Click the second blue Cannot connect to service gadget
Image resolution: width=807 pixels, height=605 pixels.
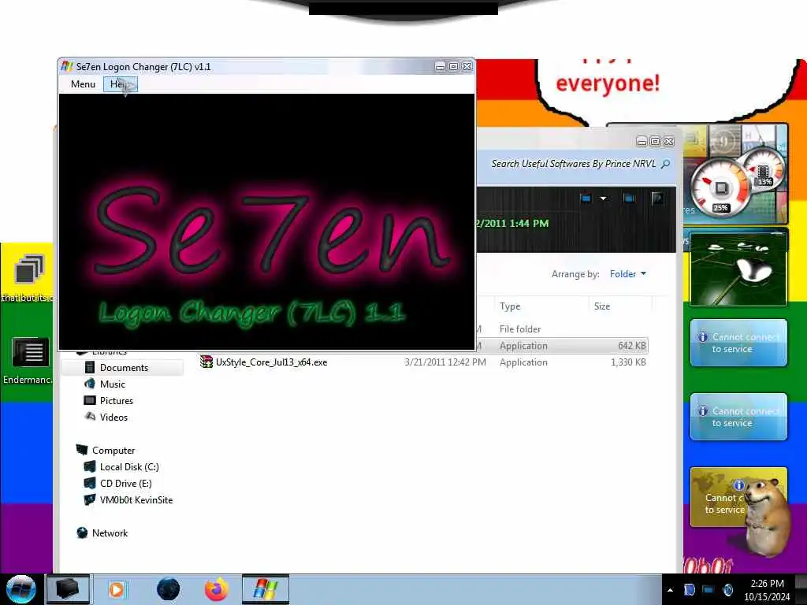[738, 417]
